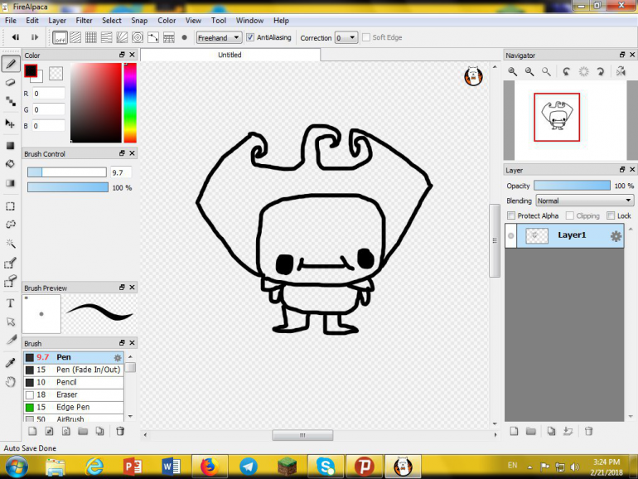Expand the Blending mode dropdown
Screen dimensions: 638x479
tap(584, 201)
